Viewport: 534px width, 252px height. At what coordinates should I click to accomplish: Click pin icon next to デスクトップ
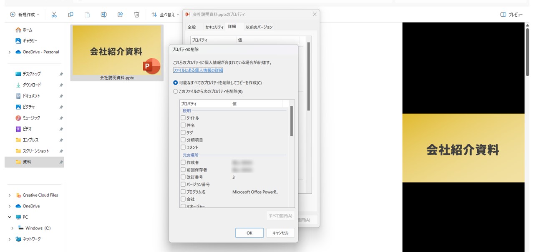coord(61,74)
